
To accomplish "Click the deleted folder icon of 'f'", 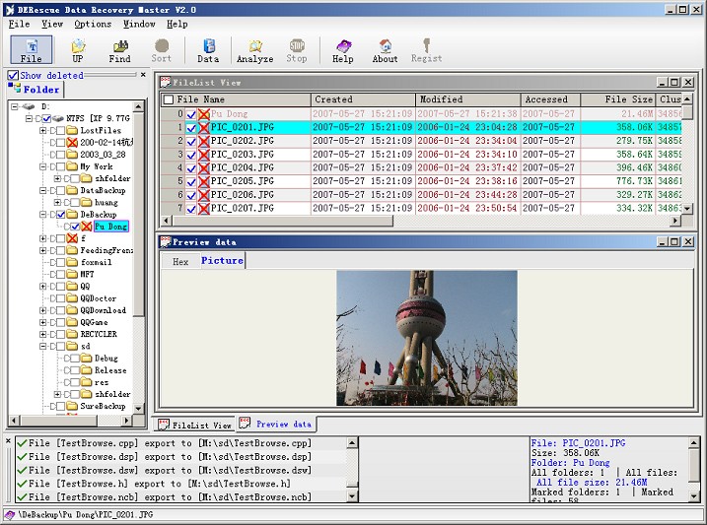I will tap(72, 238).
